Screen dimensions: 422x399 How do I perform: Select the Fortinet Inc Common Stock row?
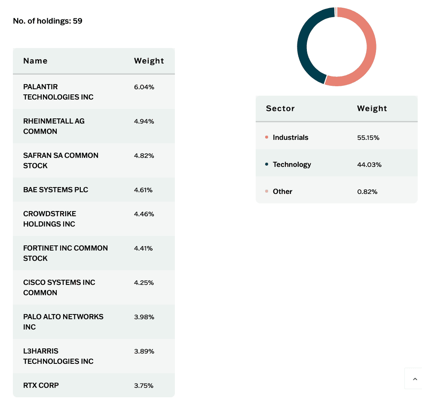pyautogui.click(x=65, y=253)
